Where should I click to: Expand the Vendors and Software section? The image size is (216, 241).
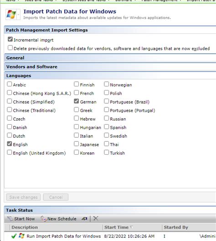(x=110, y=67)
